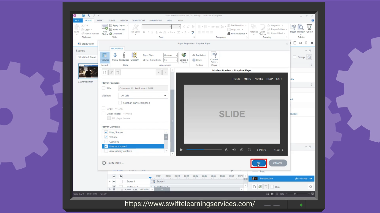Check the Captions control
380x213 pixels.
click(x=106, y=142)
